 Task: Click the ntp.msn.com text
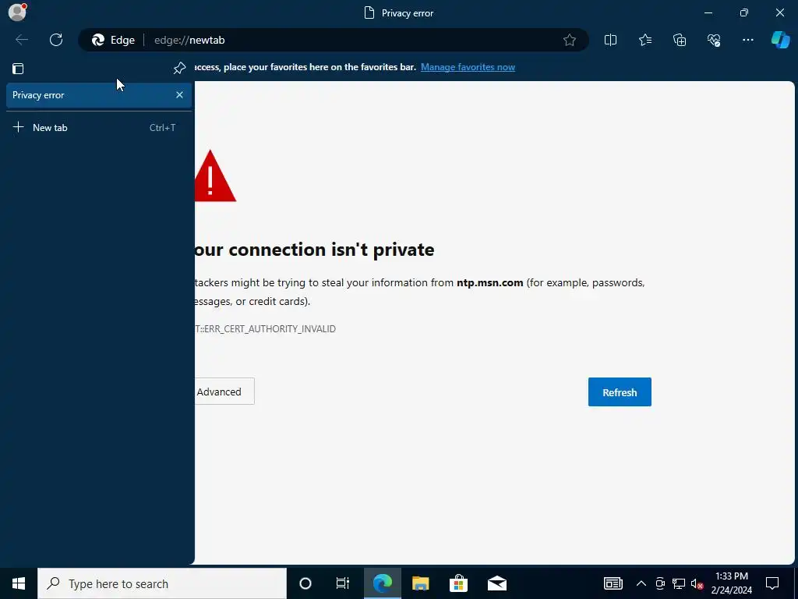(489, 282)
